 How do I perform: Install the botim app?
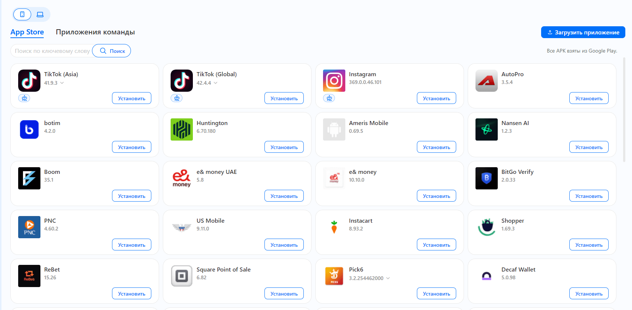tap(132, 147)
